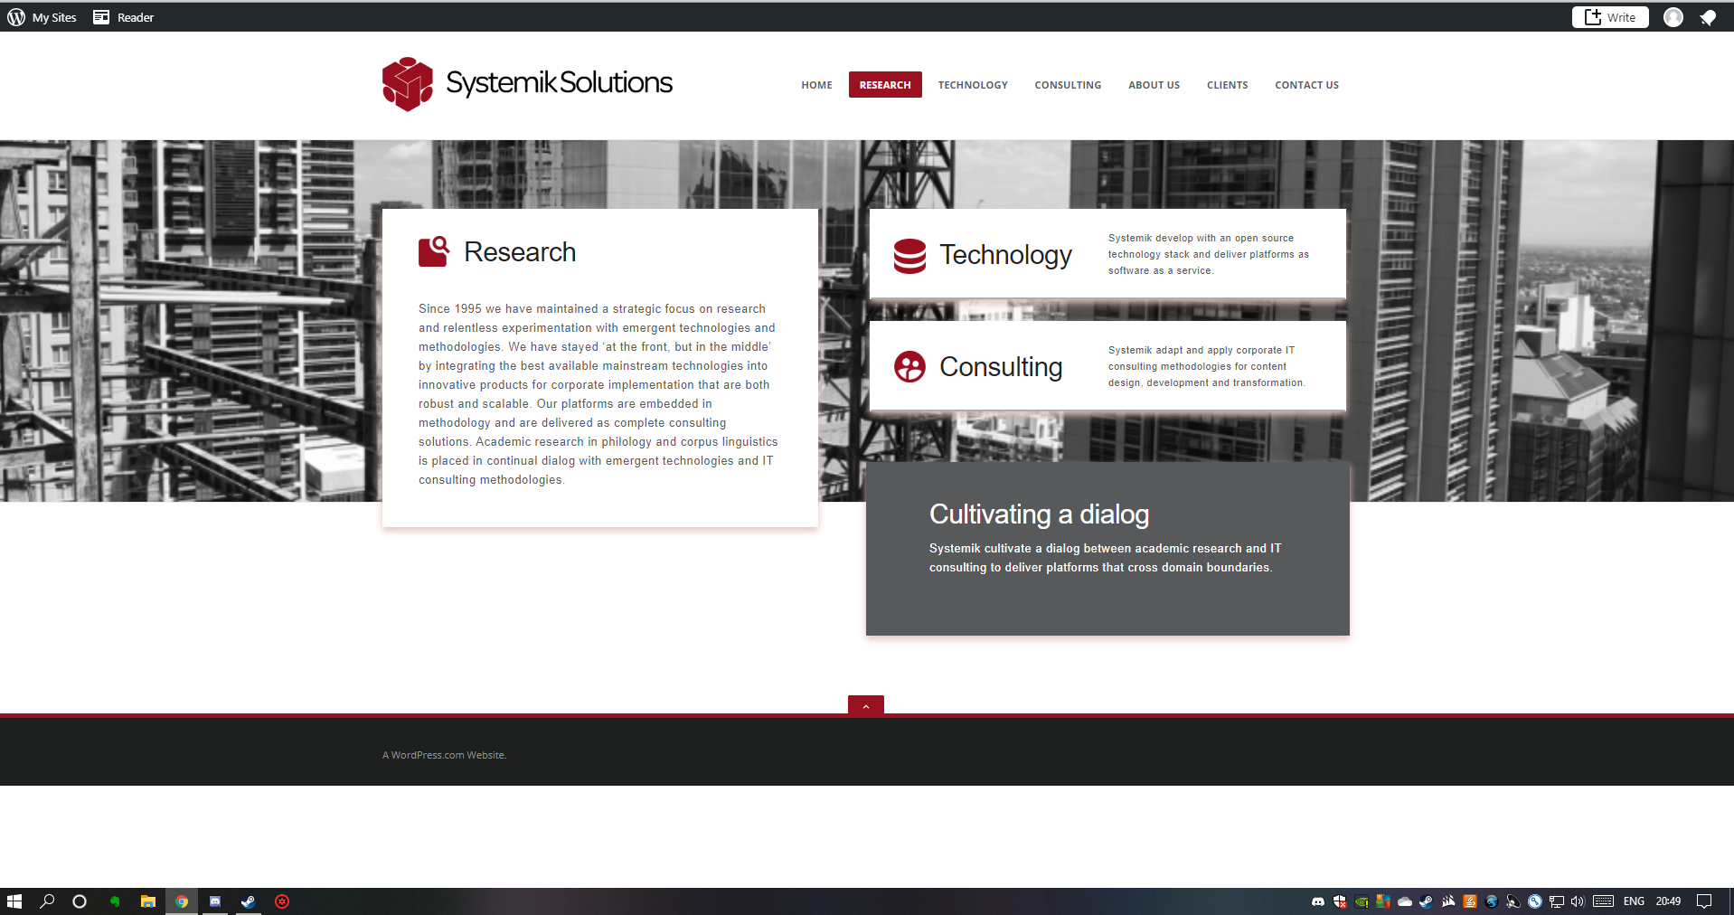Click the Research beaker icon

[x=434, y=251]
